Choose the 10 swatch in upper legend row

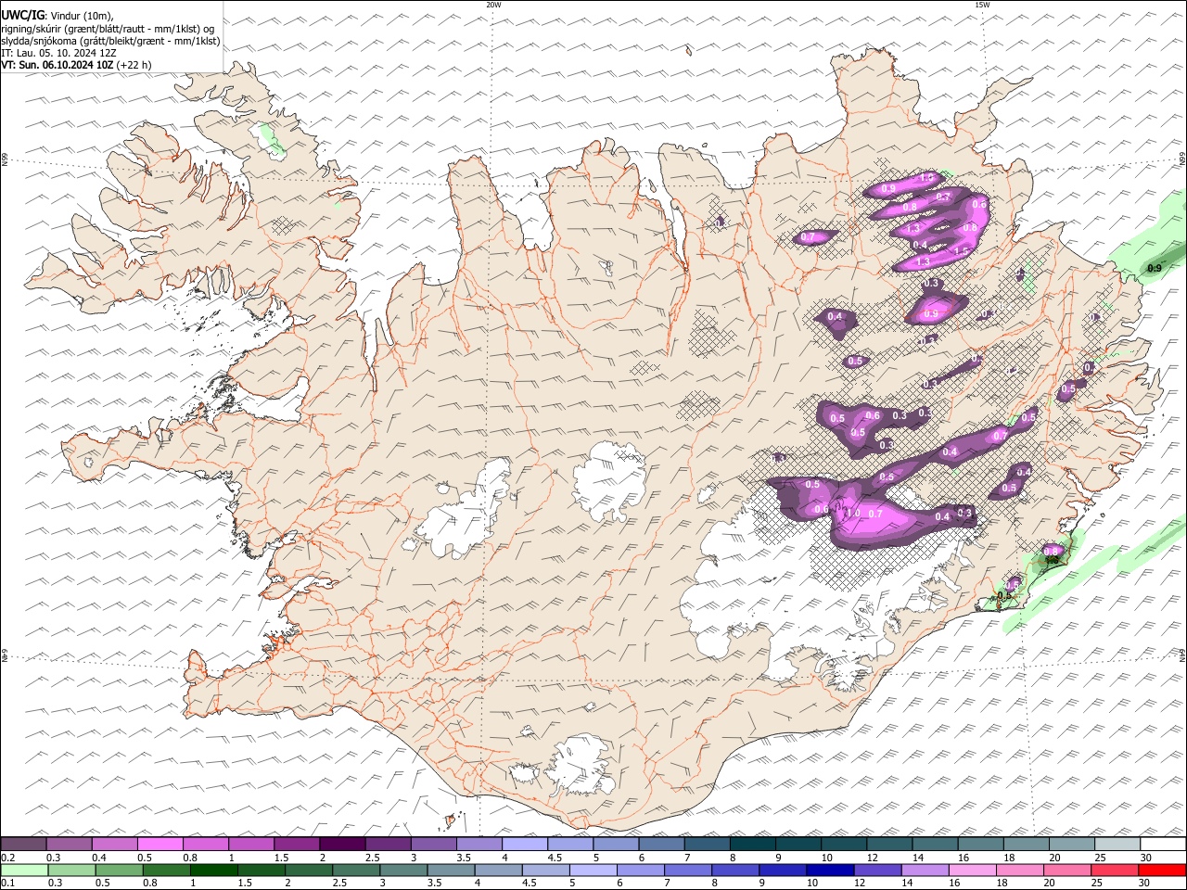point(843,844)
